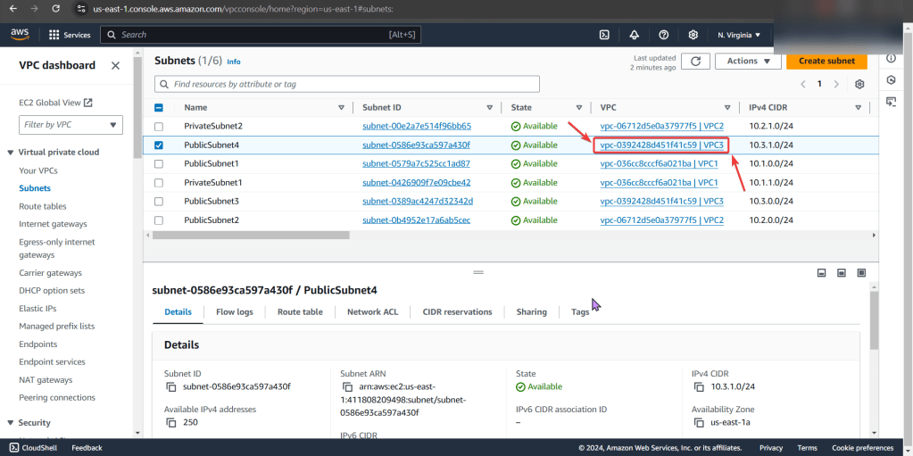Expand the Filter by VPC dropdown
The height and width of the screenshot is (456, 913).
(71, 126)
